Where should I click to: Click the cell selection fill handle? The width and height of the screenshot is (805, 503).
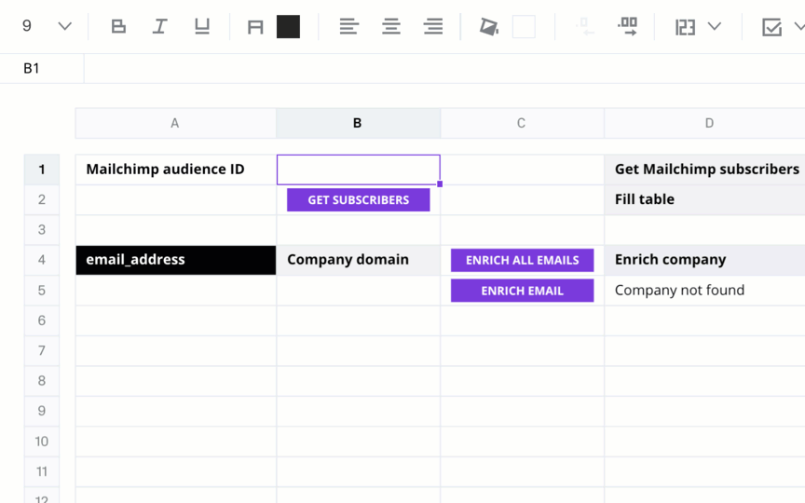point(440,184)
